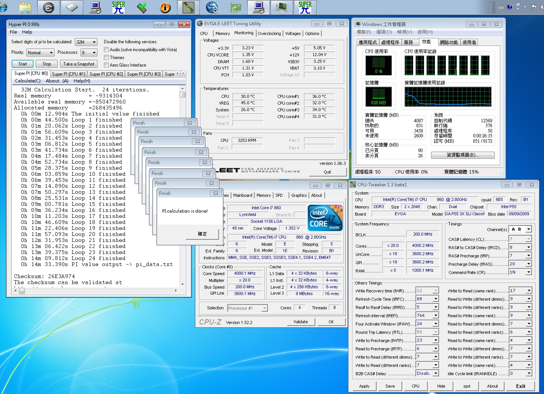Click the blue globe taskbar icon
This screenshot has width=544, height=394.
coord(212,7)
